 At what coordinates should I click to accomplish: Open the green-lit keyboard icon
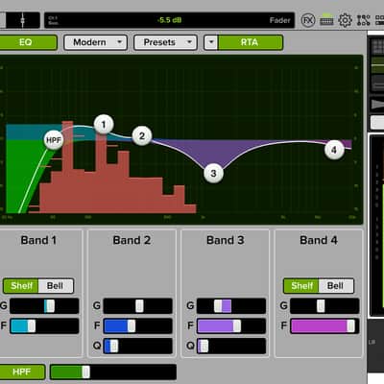(x=326, y=20)
